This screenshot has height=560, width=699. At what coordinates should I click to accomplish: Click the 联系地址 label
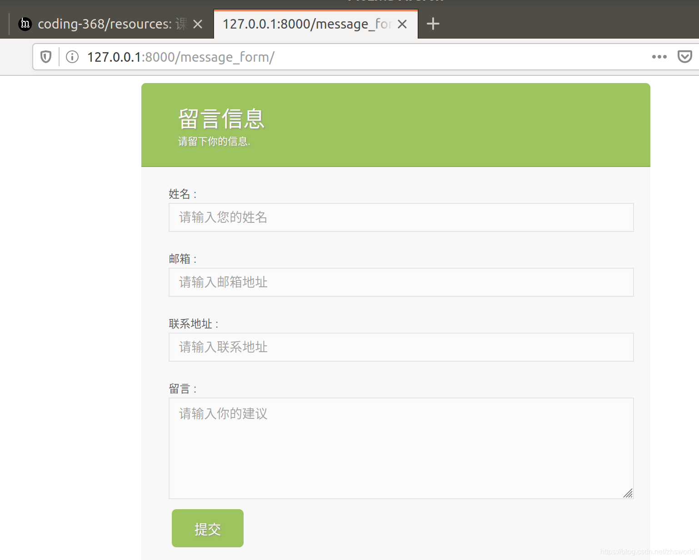point(194,324)
